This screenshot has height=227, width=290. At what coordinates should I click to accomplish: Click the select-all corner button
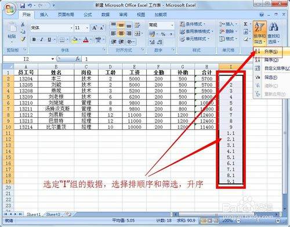click(x=8, y=67)
